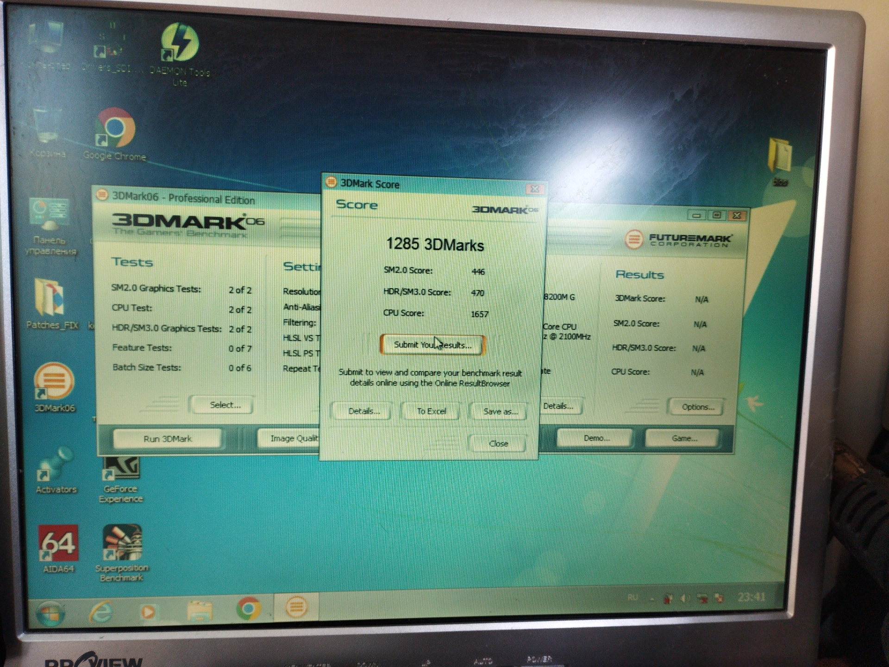Screen dimensions: 889x667
Task: Click the Game... button
Action: tap(682, 438)
